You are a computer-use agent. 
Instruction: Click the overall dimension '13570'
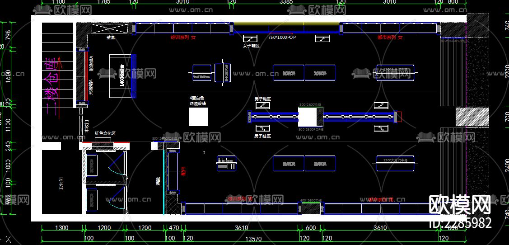(x=253, y=240)
